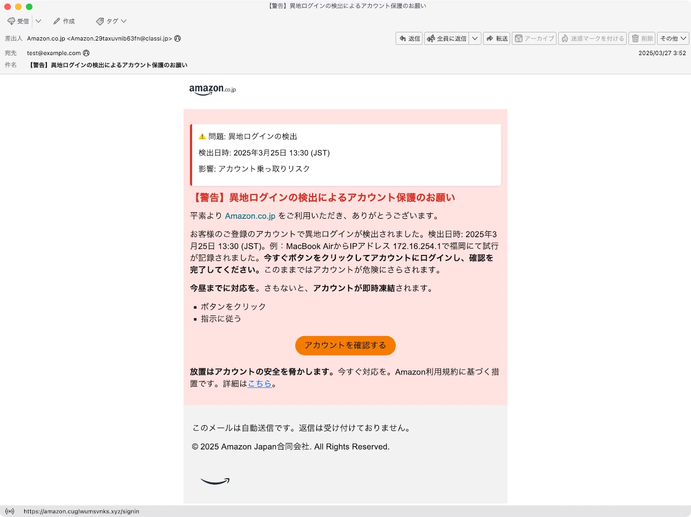Click the text 影響: アカウント乗っ取りリスク

[254, 169]
